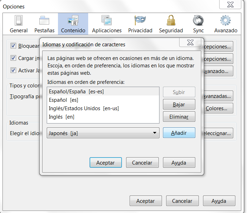Toggle the Bloquear ventanas emergentes checkbox
This screenshot has width=248, height=213.
13,46
